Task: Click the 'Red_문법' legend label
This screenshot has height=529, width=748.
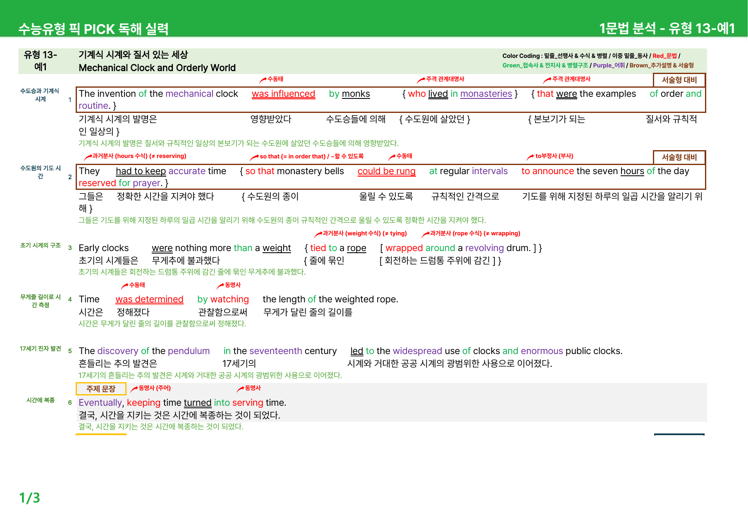Action: pyautogui.click(x=664, y=56)
